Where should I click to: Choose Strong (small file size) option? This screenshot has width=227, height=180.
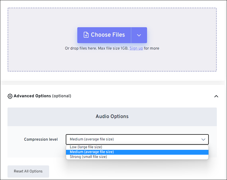tap(88, 157)
